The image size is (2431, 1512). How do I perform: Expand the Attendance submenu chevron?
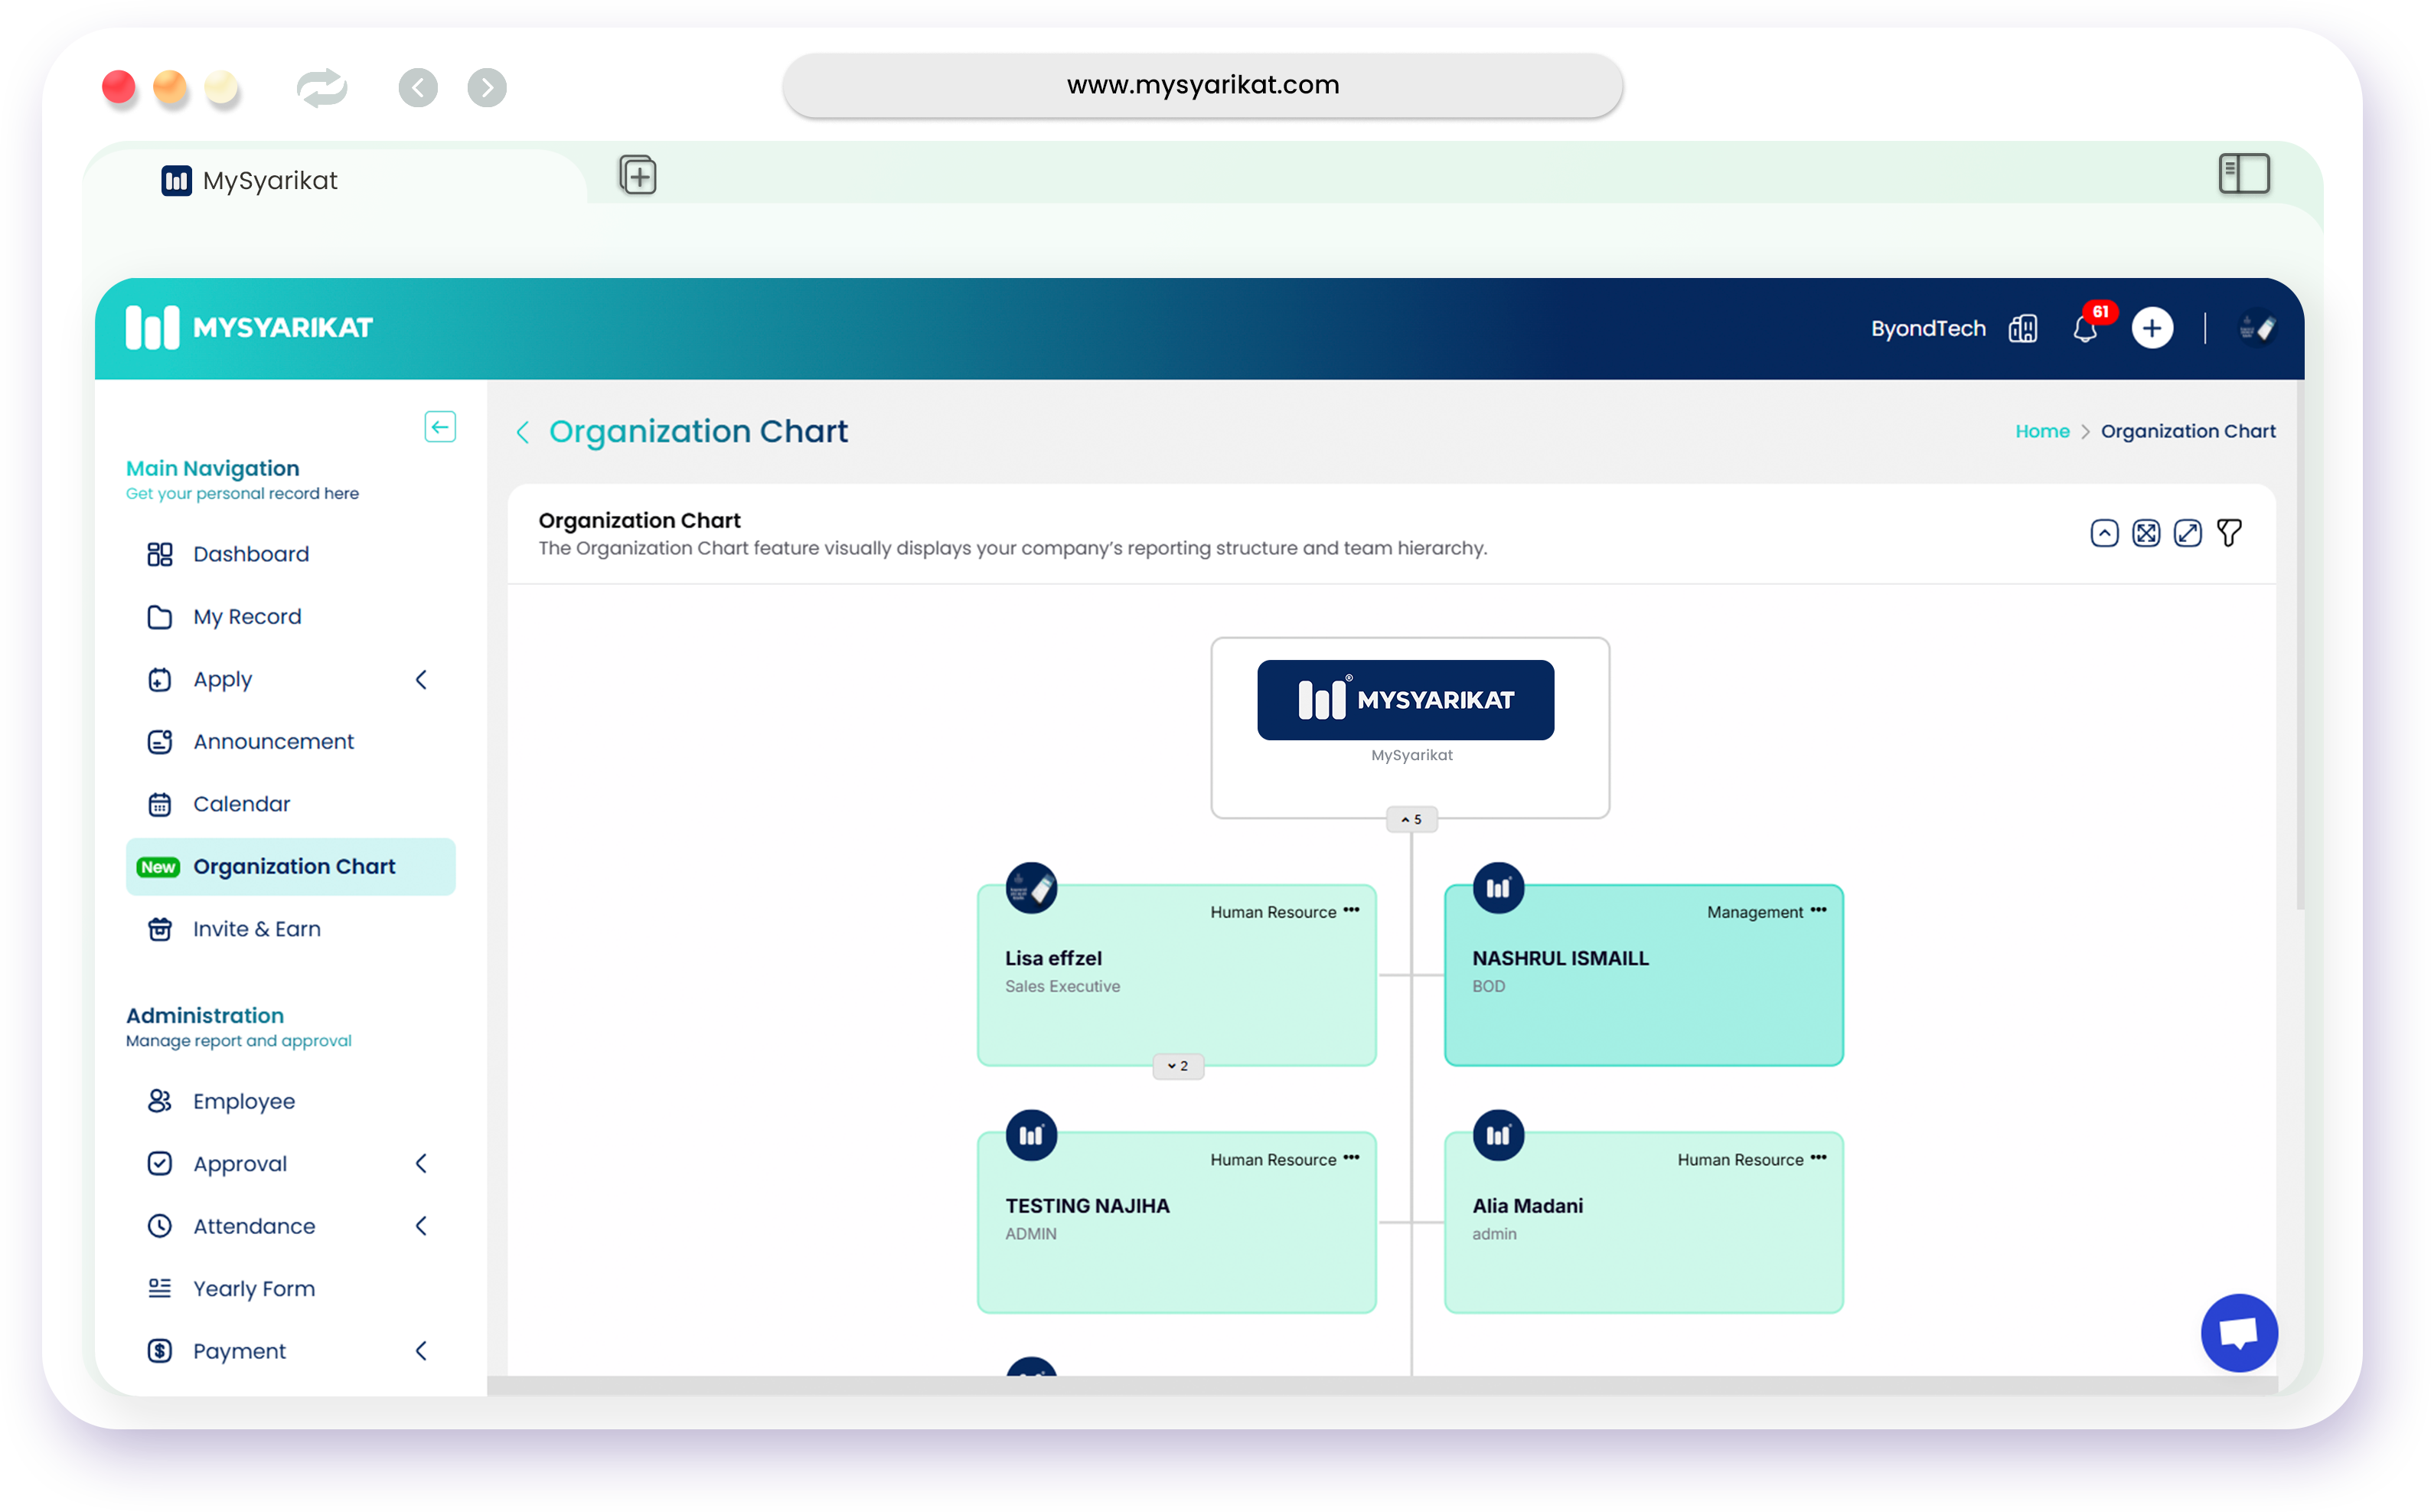coord(421,1226)
